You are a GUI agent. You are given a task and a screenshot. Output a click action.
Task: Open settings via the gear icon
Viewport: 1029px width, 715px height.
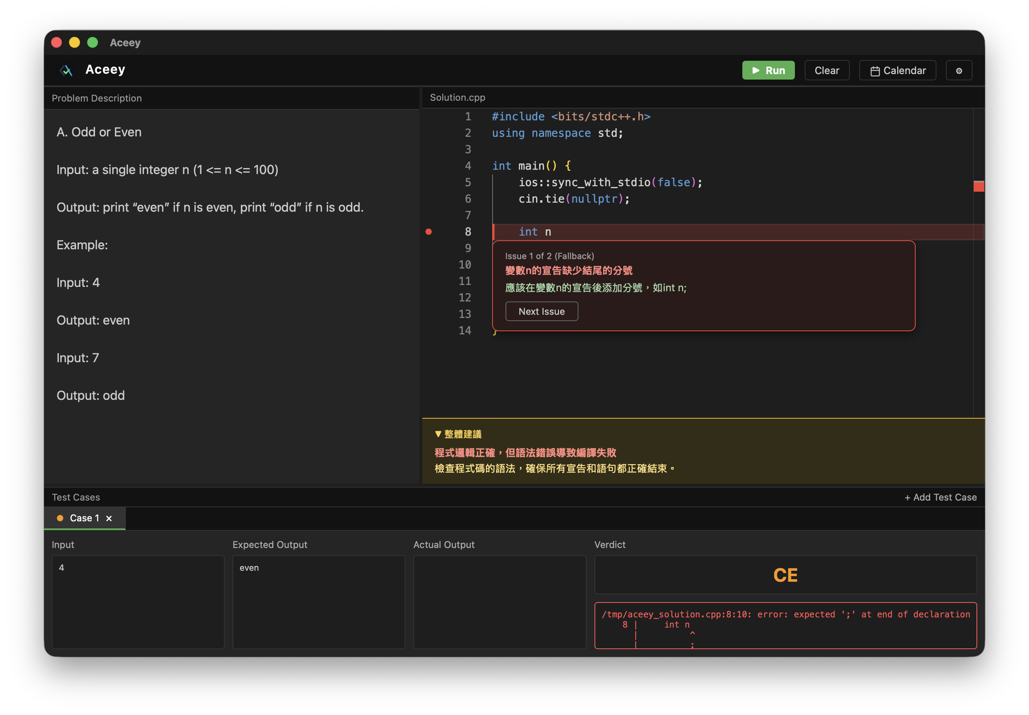coord(959,70)
